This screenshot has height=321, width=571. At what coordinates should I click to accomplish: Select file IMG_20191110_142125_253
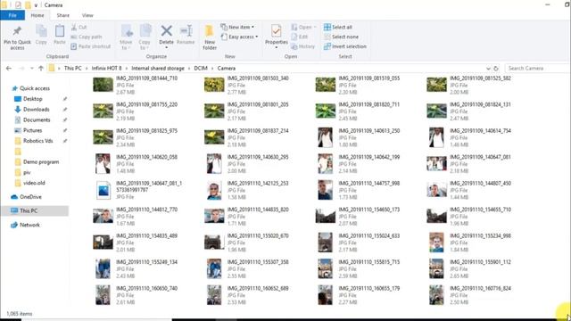pyautogui.click(x=247, y=190)
